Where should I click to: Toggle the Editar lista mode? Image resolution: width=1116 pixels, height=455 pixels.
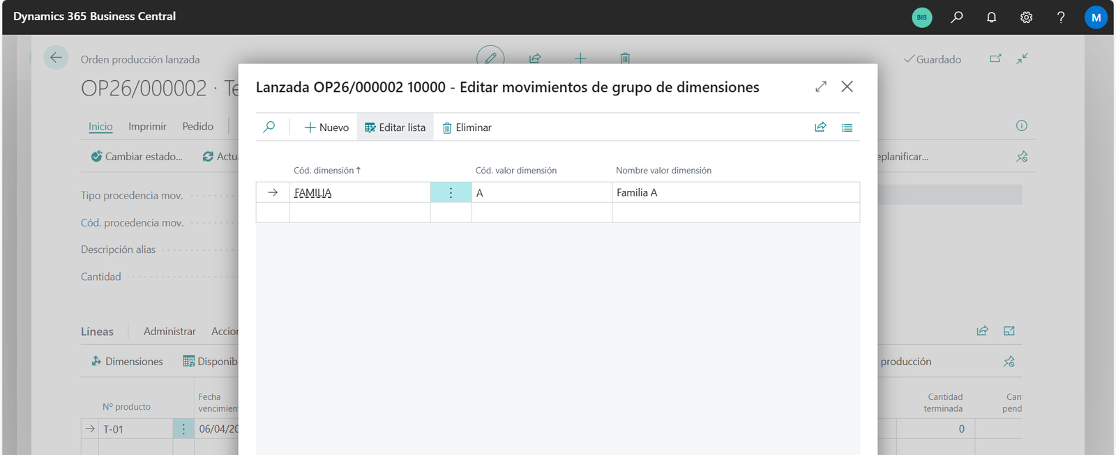[395, 128]
